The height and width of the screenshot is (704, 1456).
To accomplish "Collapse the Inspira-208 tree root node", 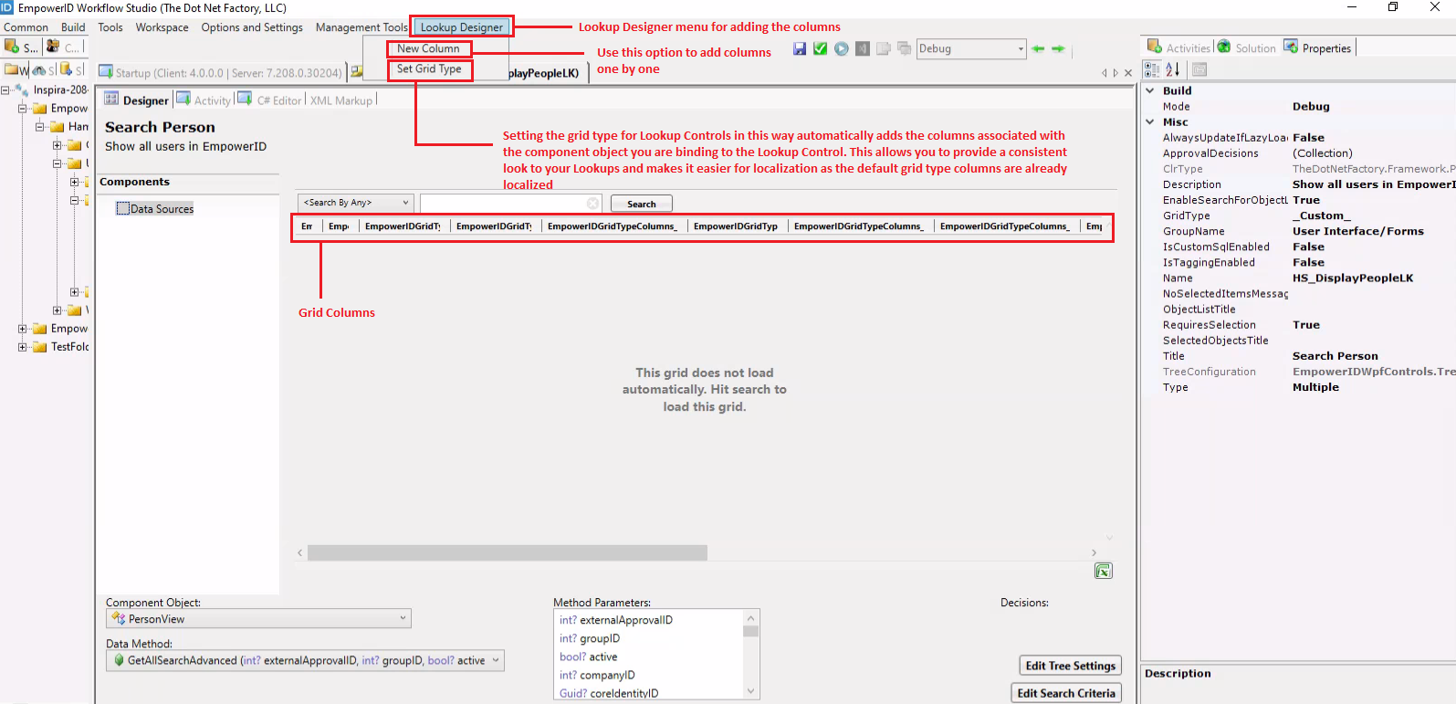I will (x=5, y=90).
